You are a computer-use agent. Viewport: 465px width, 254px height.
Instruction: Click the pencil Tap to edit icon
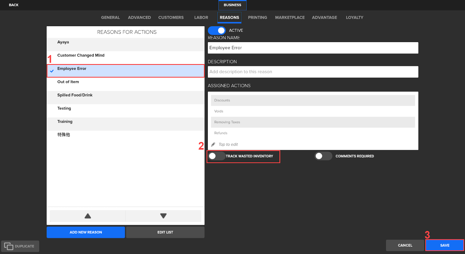pyautogui.click(x=213, y=145)
